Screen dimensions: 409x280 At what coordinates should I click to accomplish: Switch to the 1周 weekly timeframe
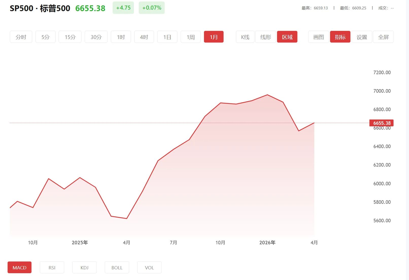(x=191, y=37)
